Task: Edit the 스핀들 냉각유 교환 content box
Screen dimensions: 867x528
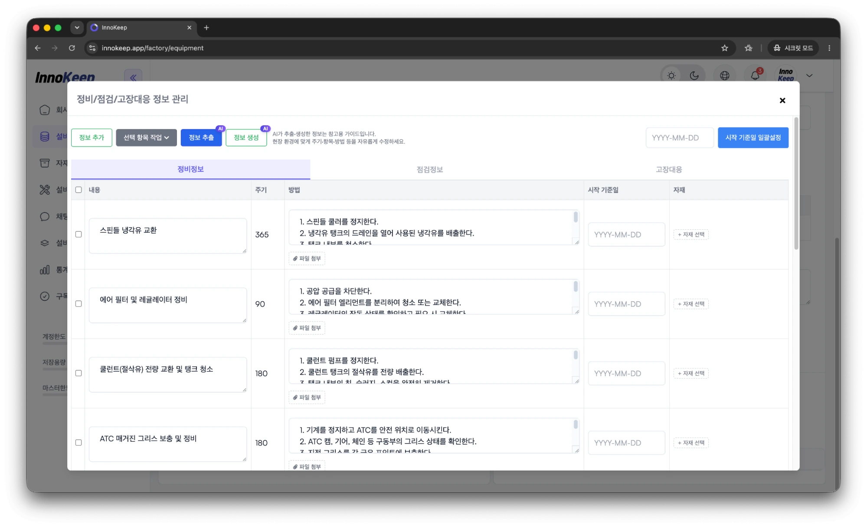Action: coord(168,236)
